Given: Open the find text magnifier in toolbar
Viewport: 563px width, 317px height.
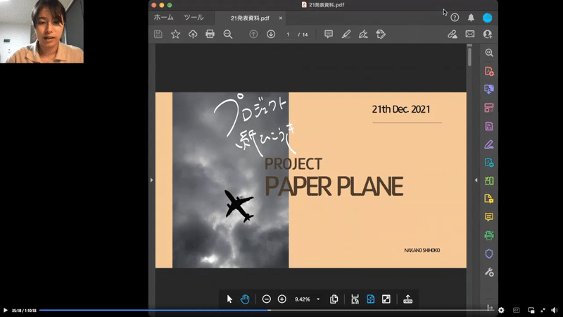Looking at the screenshot, I should coord(227,34).
